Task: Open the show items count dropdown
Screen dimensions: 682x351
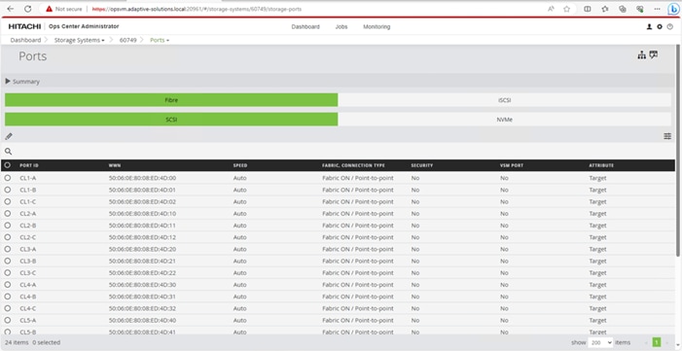Action: 600,342
